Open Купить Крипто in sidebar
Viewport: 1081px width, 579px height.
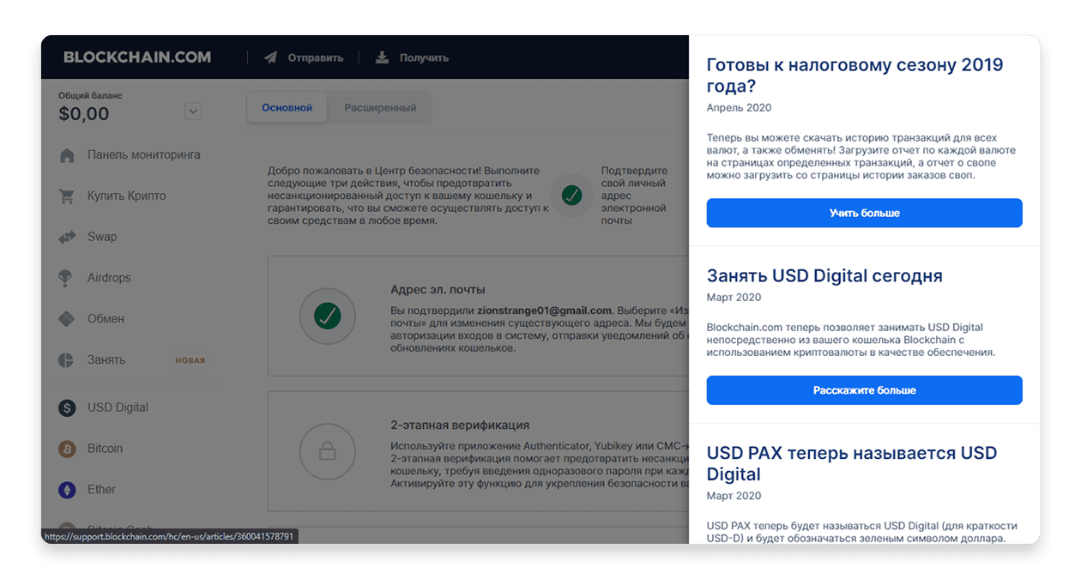click(127, 196)
